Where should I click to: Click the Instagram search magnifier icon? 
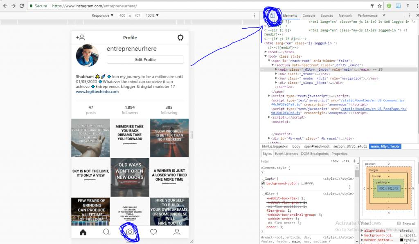(106, 232)
